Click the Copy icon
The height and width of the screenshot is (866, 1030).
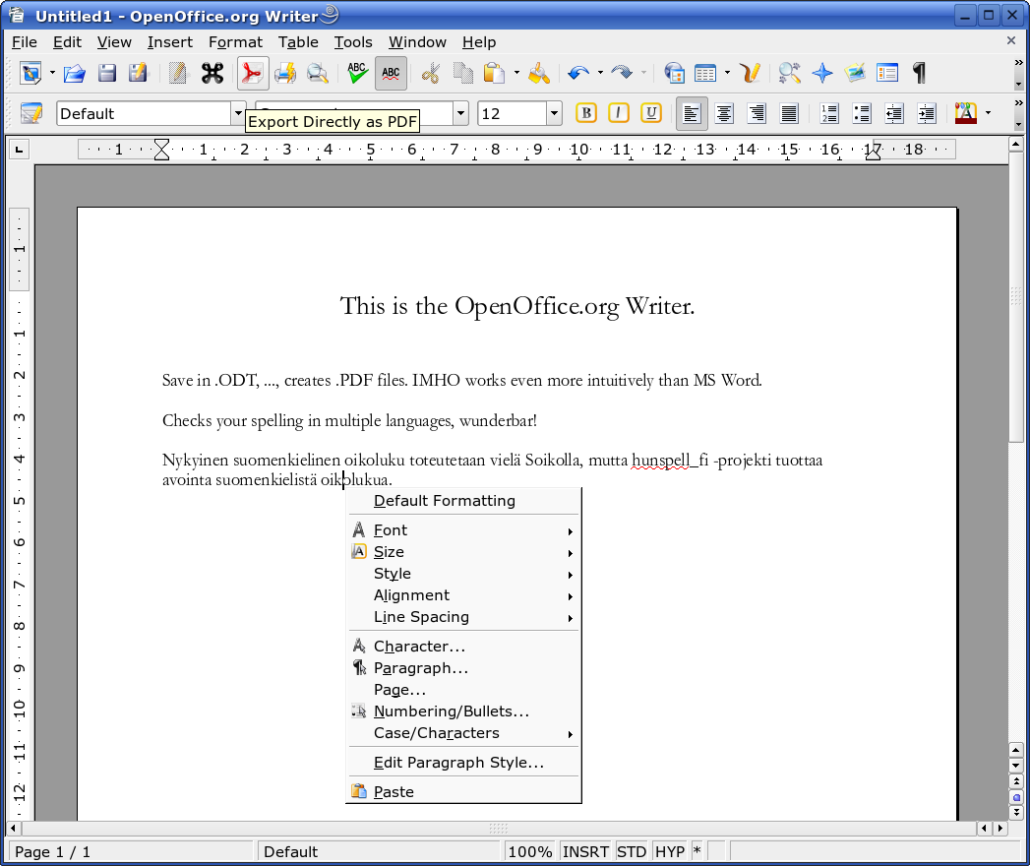coord(463,73)
